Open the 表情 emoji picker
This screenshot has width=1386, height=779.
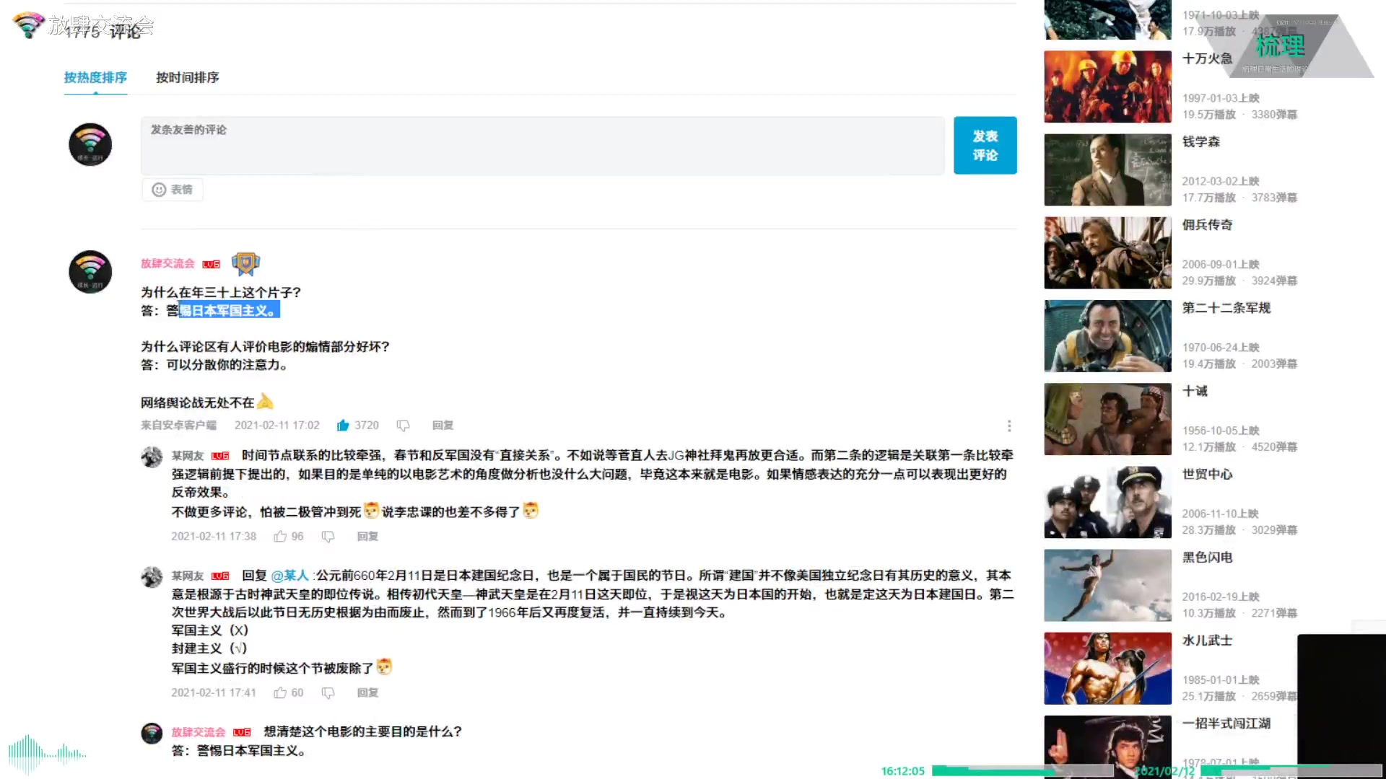(x=173, y=189)
